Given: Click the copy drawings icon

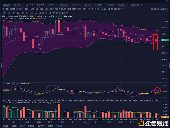Looking at the screenshot, I should click(60, 13).
